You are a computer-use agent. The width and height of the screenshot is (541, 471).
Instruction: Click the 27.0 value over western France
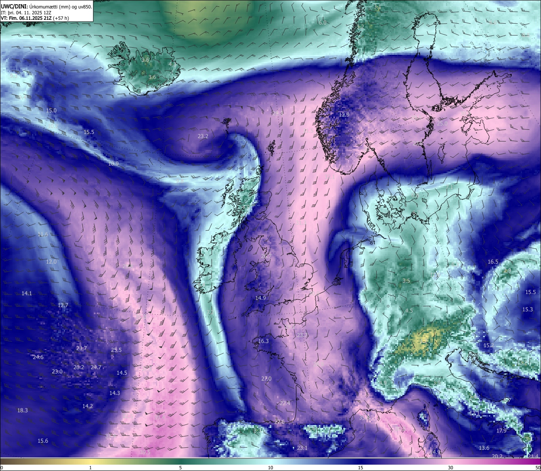[x=266, y=378]
